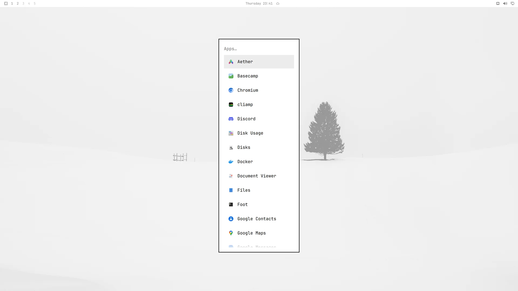Switch to workspace 2

[x=18, y=4]
